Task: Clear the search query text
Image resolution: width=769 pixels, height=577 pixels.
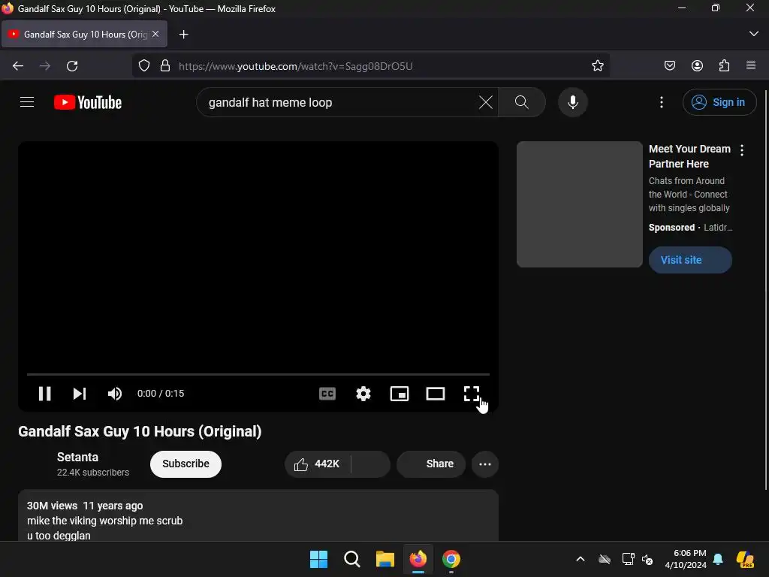Action: click(x=486, y=102)
